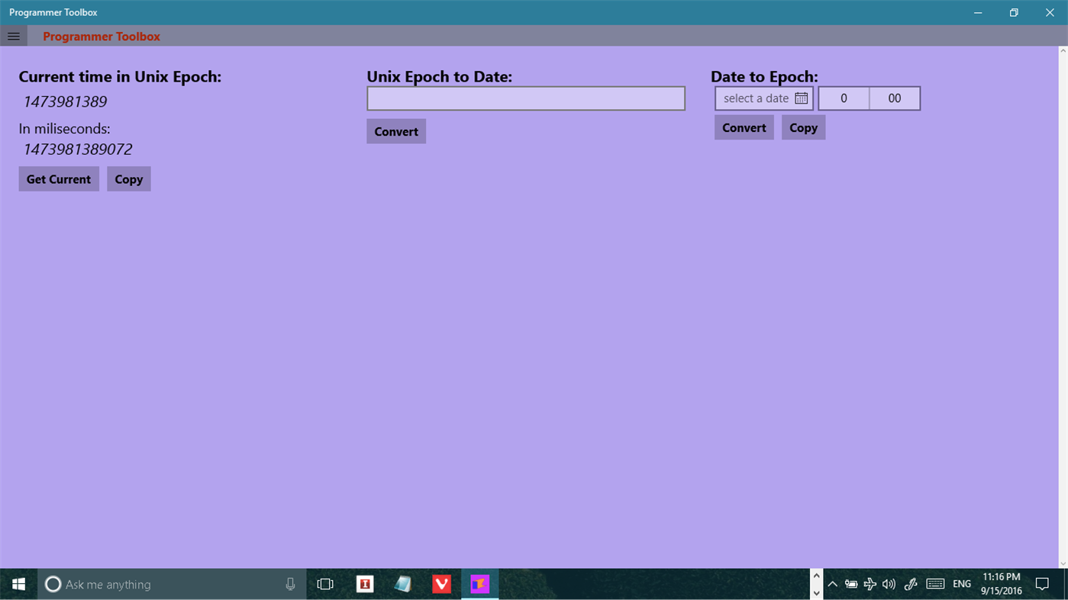Open the blue notebook app on taskbar

403,584
